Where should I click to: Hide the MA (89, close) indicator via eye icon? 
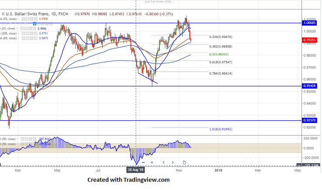pos(23,38)
